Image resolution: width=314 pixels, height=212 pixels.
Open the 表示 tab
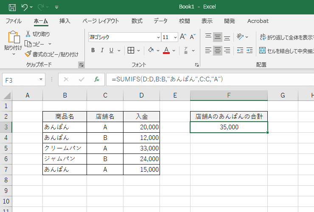tap(207, 21)
